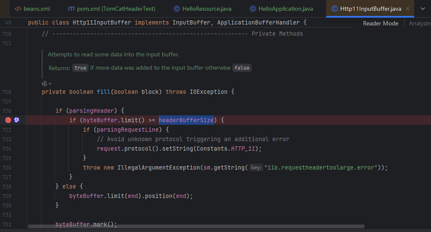The height and width of the screenshot is (232, 431).
Task: Click byteBuffer.mark() on line 732
Action: (x=86, y=225)
